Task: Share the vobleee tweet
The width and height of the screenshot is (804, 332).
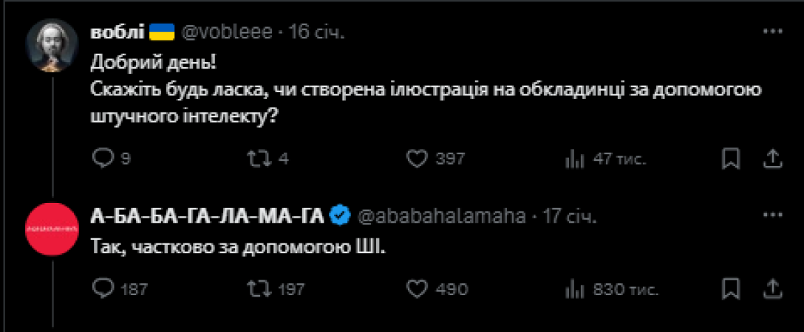Action: (771, 158)
